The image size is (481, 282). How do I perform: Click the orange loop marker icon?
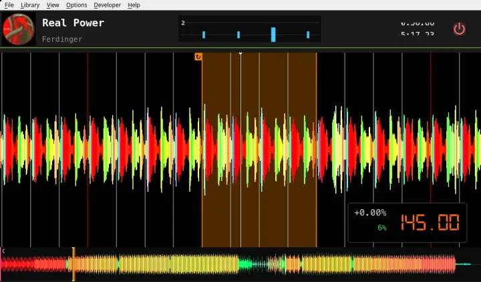(x=198, y=57)
